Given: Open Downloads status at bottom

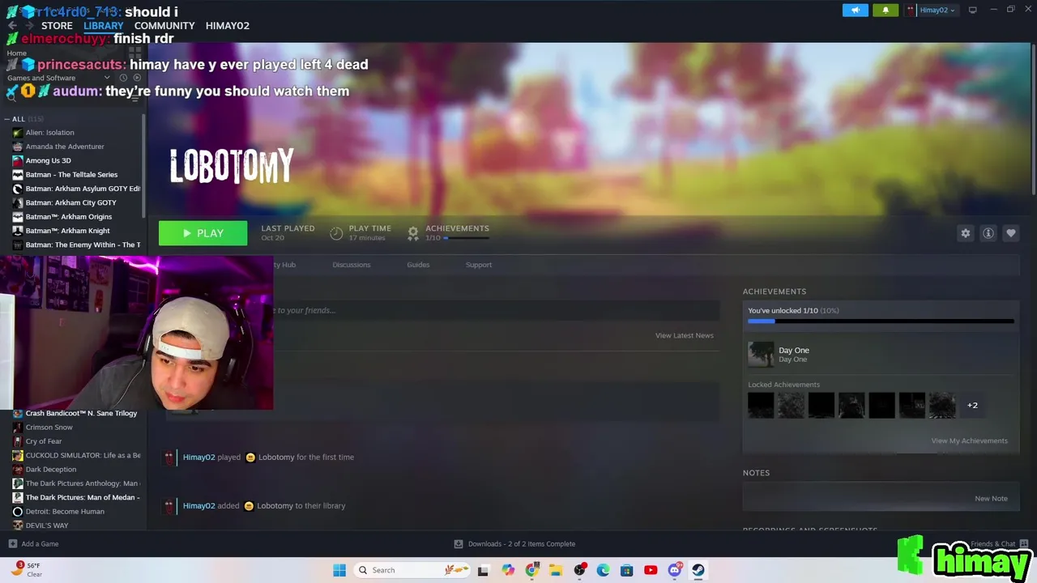Looking at the screenshot, I should click(514, 544).
